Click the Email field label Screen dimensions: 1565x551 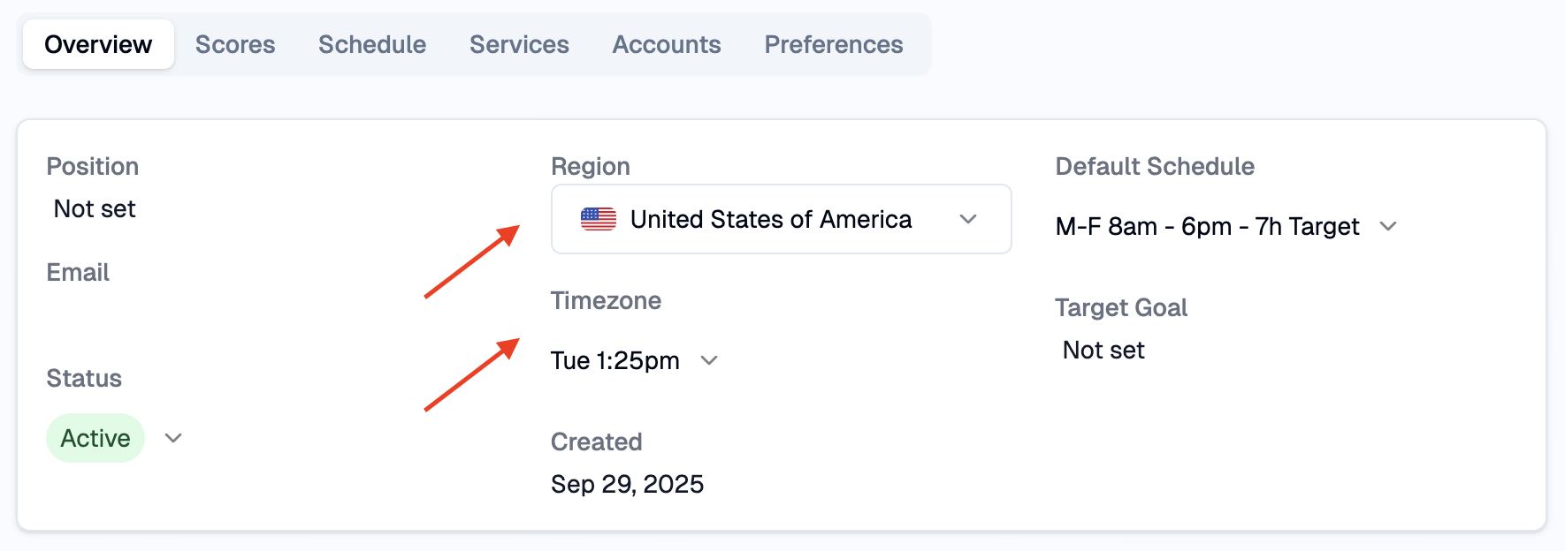pyautogui.click(x=78, y=272)
